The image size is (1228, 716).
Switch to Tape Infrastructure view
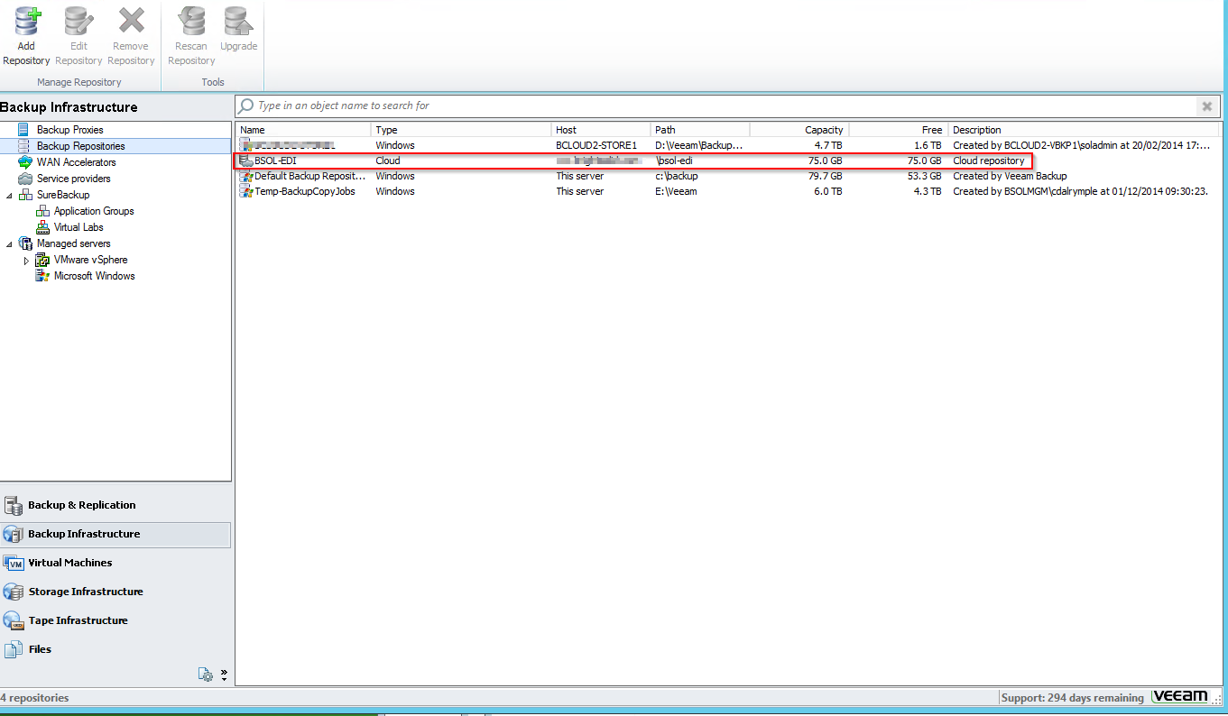[115, 620]
